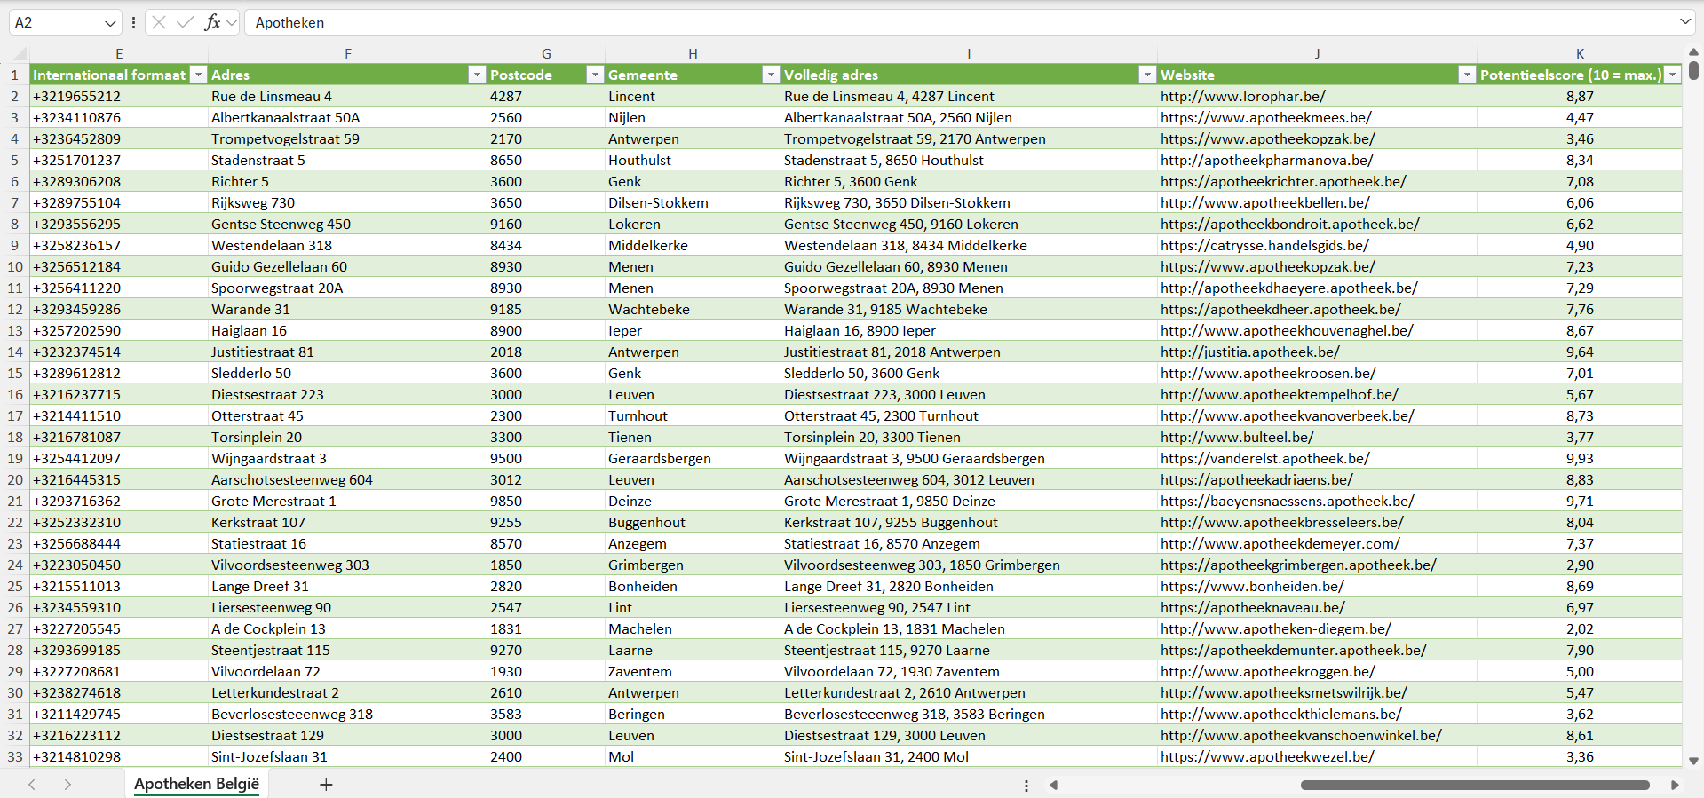
Task: Expand the formula bar with chevron
Action: coord(1684,22)
